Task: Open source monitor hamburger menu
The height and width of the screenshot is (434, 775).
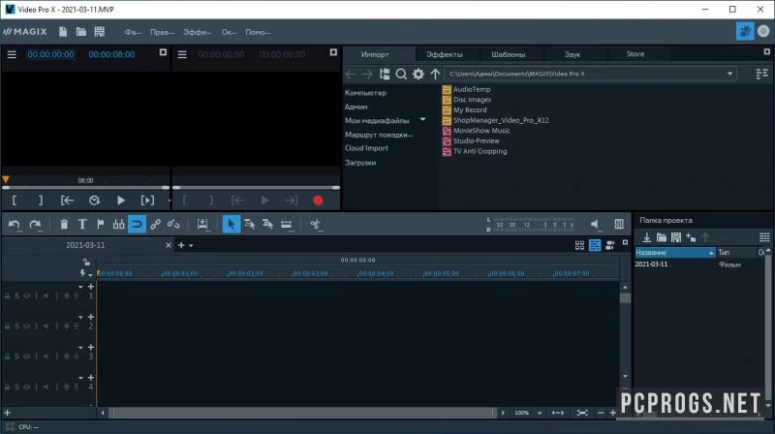Action: [182, 54]
